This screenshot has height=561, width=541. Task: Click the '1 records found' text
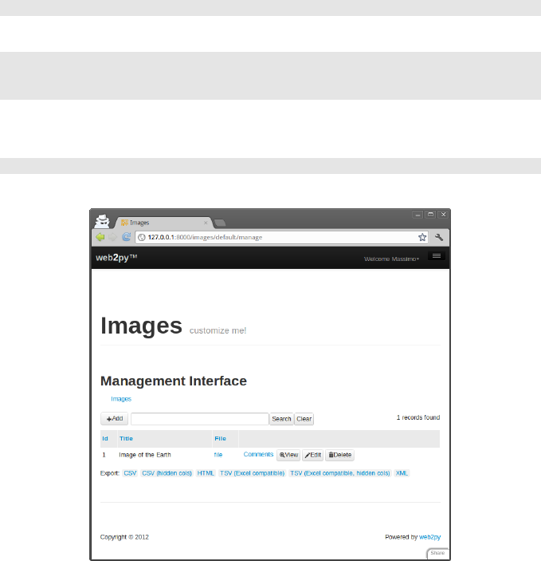click(418, 417)
